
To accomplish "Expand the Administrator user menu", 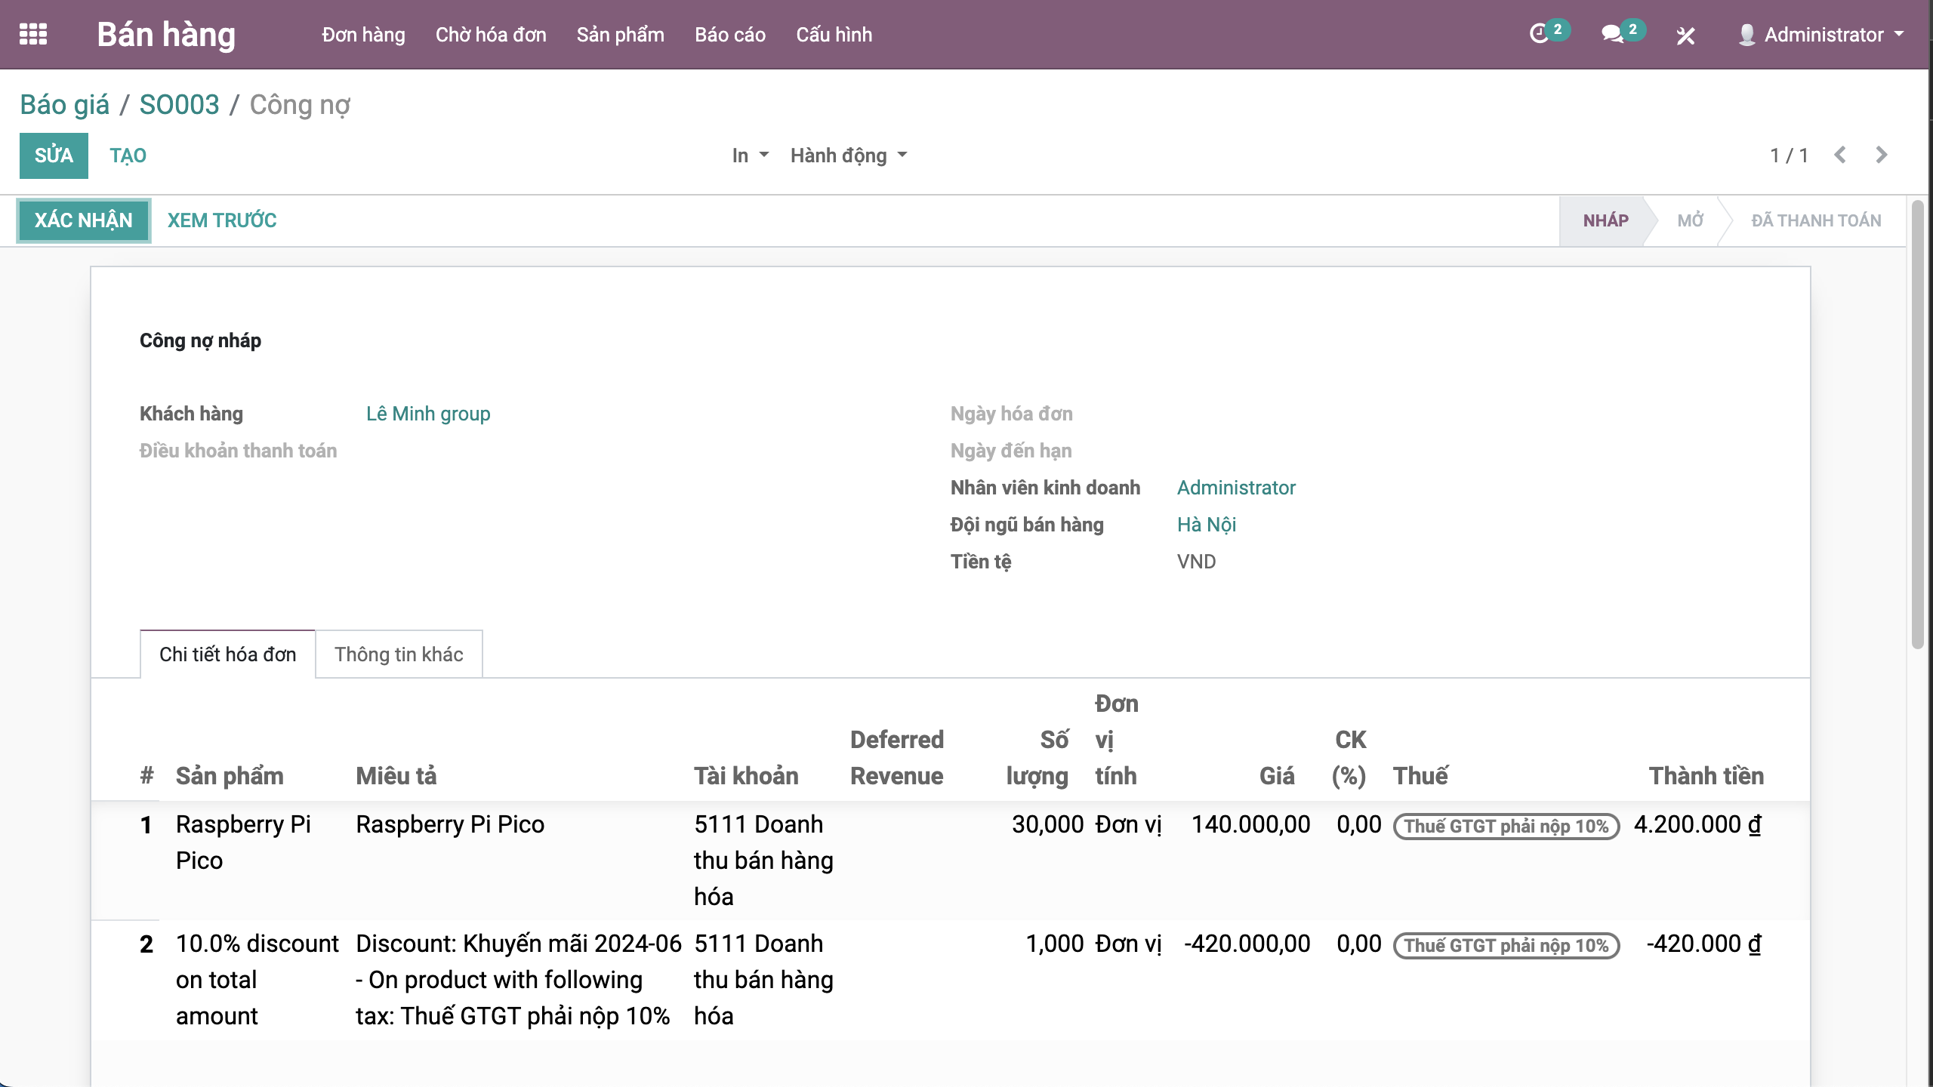I will point(1833,35).
